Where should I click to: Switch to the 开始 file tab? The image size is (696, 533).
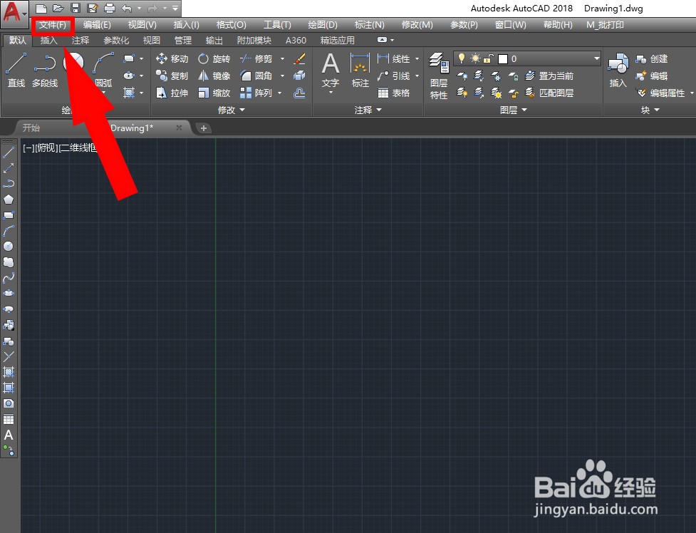point(31,128)
